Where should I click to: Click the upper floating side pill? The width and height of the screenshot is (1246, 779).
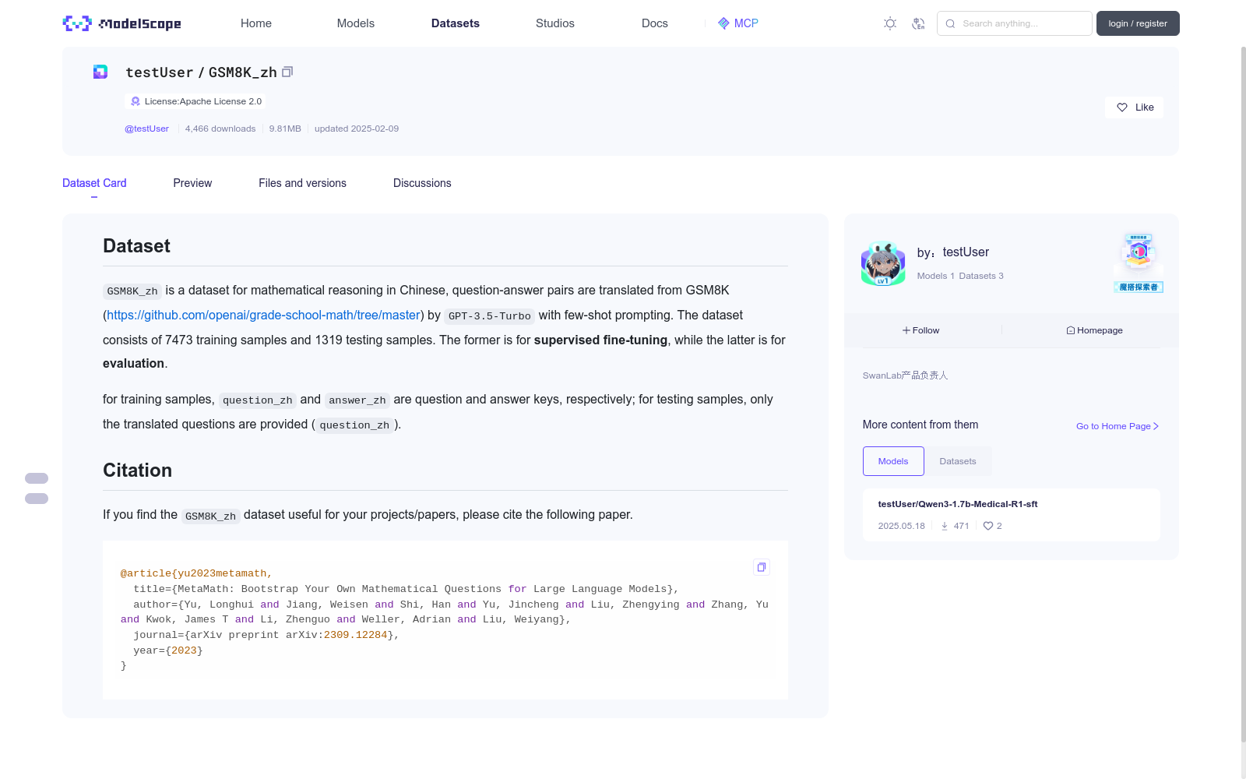(x=37, y=478)
